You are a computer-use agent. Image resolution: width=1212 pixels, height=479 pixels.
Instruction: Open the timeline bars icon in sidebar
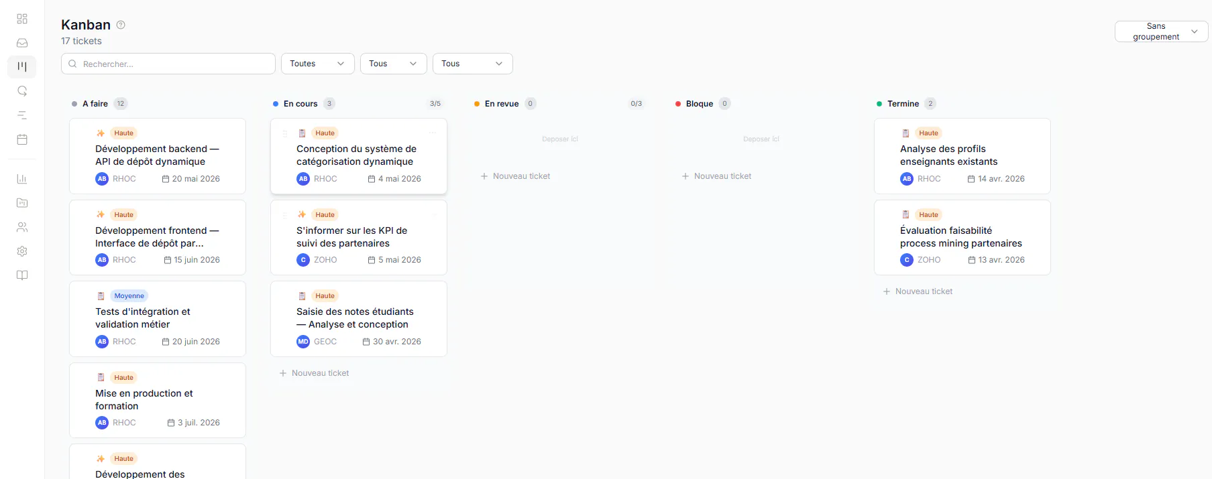click(22, 115)
